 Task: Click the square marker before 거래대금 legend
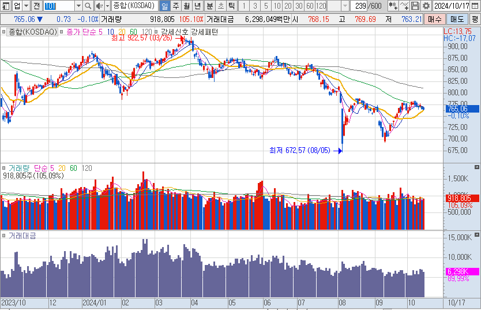click(x=3, y=236)
